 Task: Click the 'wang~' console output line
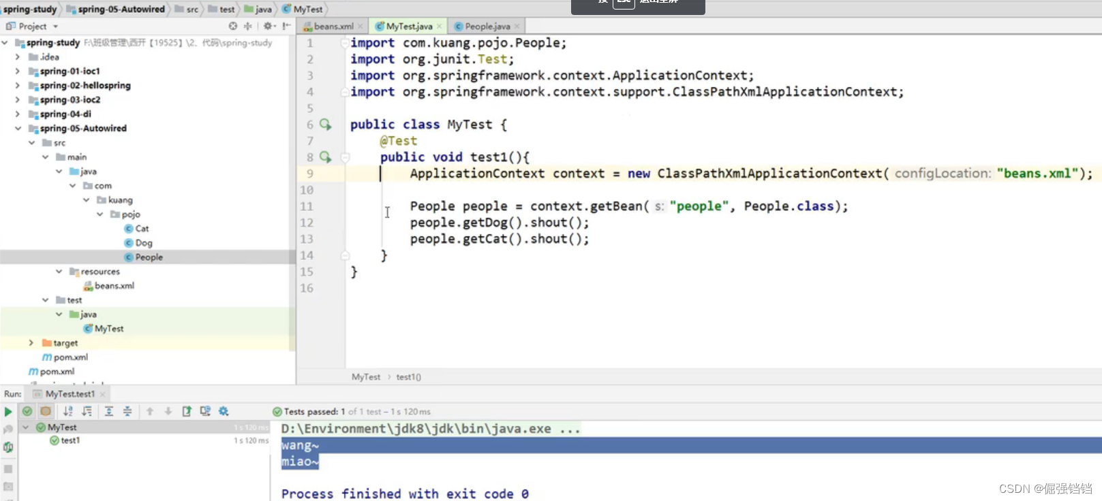pos(300,445)
